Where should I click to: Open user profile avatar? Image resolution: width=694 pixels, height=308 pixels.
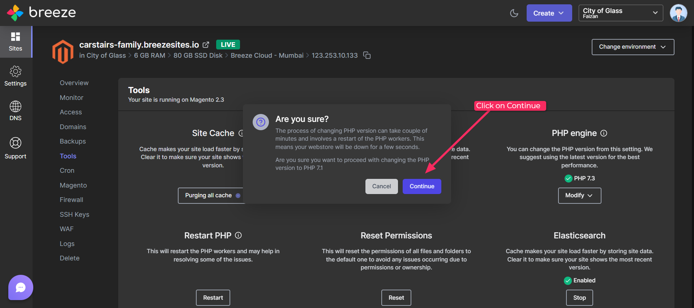(x=678, y=13)
